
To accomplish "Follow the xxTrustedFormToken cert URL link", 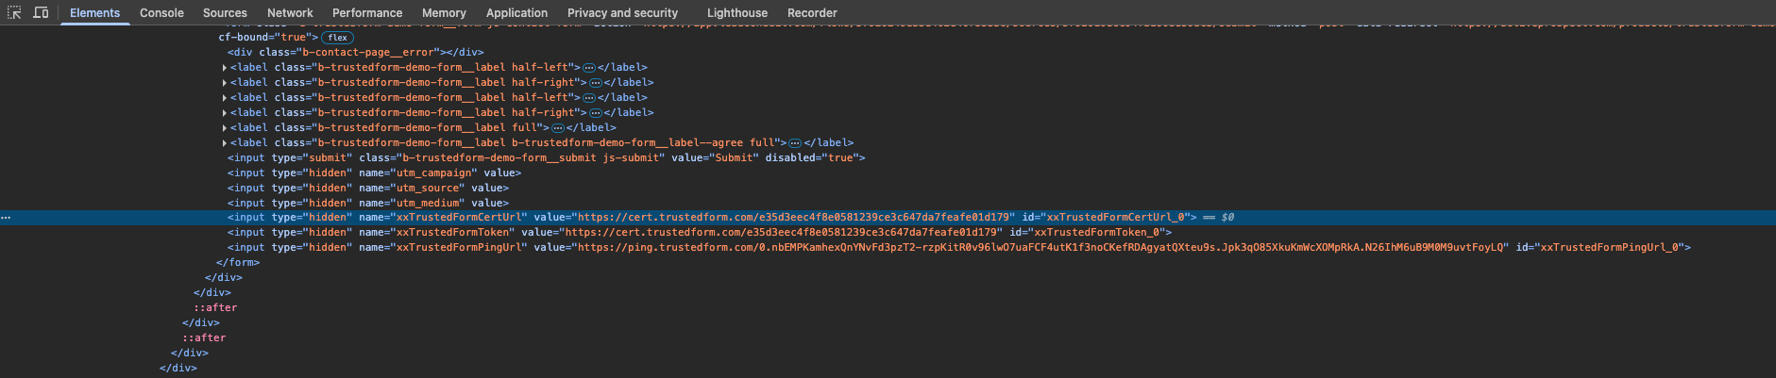I will tap(782, 232).
